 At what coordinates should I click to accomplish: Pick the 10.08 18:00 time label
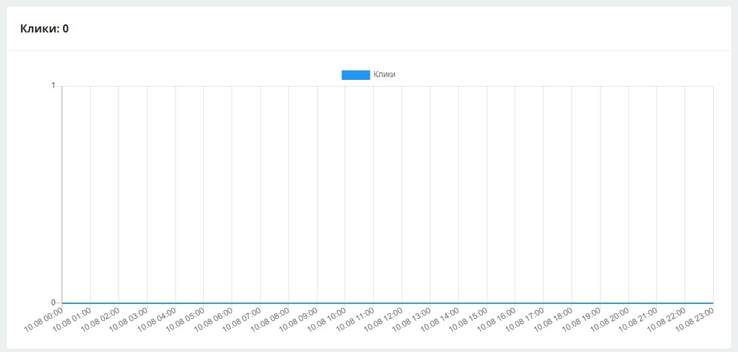(x=554, y=319)
